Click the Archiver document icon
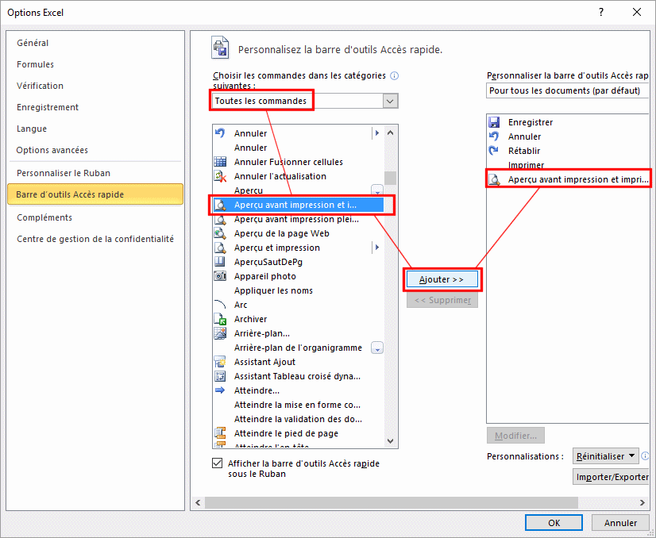 point(220,319)
